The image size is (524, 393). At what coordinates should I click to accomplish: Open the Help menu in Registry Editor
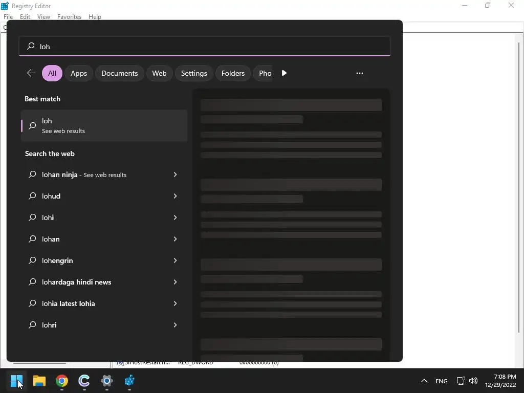coord(95,17)
